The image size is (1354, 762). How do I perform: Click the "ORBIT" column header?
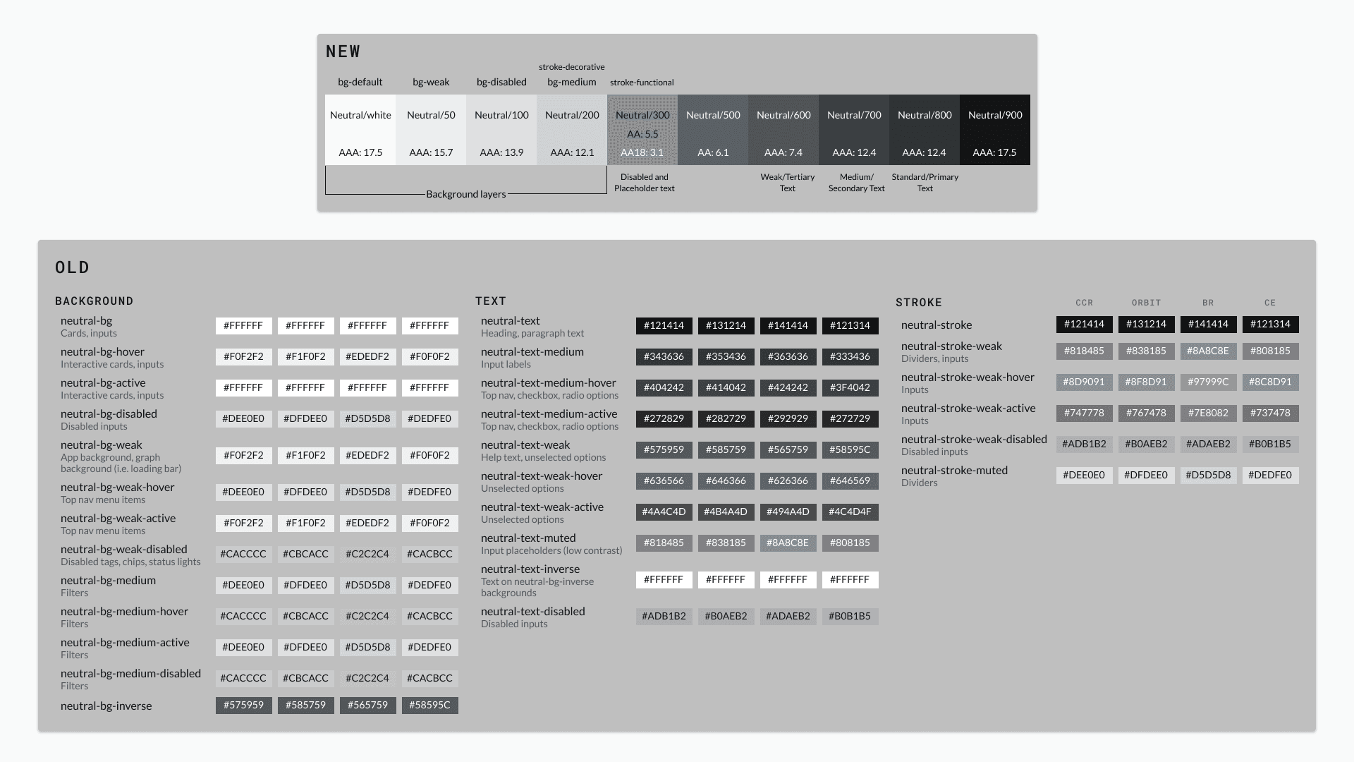click(x=1147, y=303)
